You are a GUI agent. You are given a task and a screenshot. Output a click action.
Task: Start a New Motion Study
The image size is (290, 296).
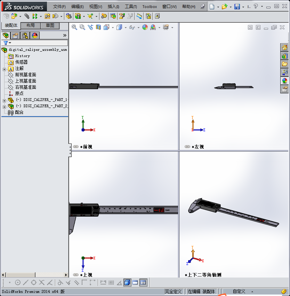(x=104, y=16)
